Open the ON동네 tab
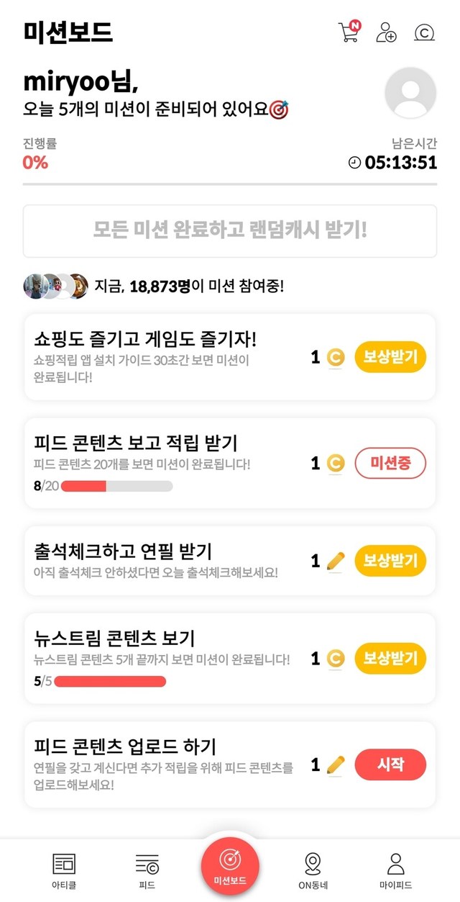The height and width of the screenshot is (902, 460). (313, 870)
